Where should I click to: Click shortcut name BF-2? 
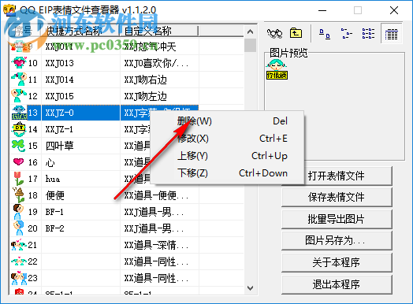54,228
